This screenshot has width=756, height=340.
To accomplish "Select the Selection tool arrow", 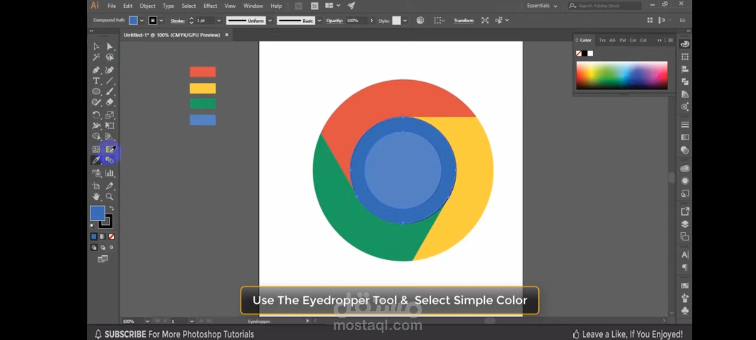I will (96, 47).
